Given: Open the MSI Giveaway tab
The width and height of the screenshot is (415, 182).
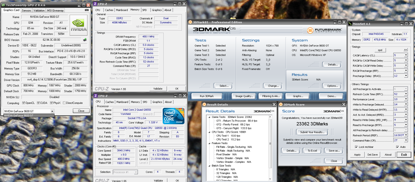Looking at the screenshot, I should pyautogui.click(x=55, y=10).
